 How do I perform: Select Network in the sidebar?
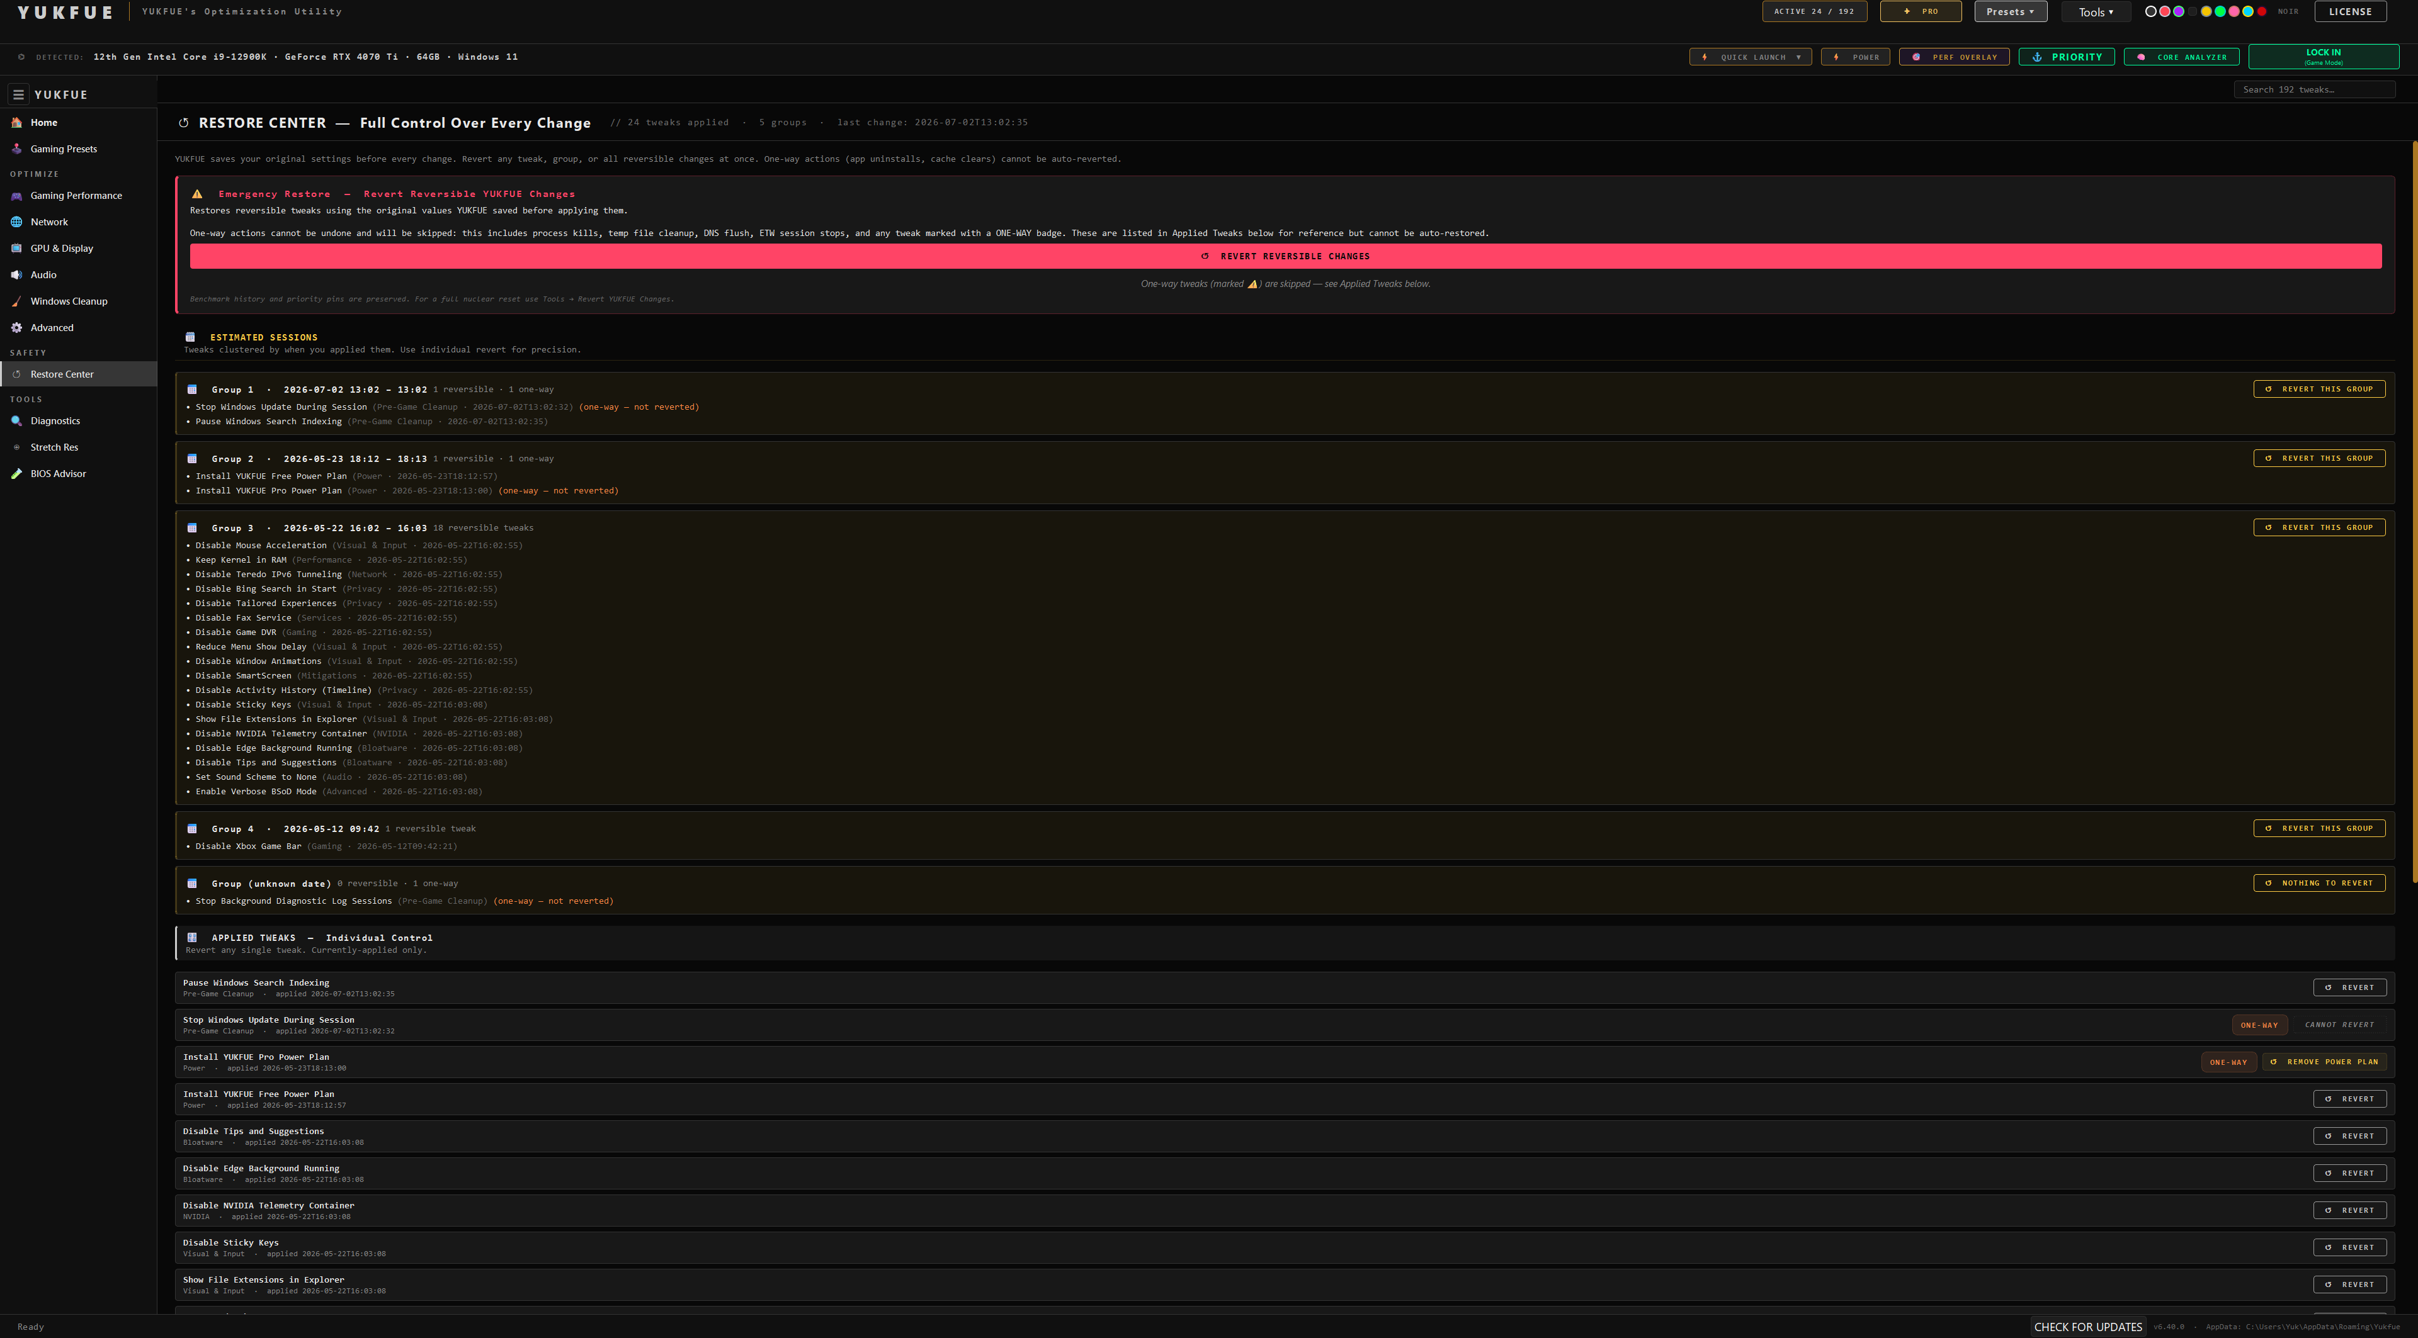[79, 222]
